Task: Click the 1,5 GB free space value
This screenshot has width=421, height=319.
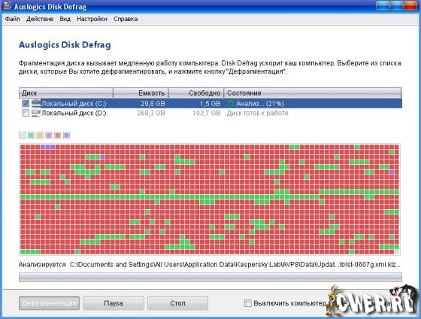Action: 210,104
